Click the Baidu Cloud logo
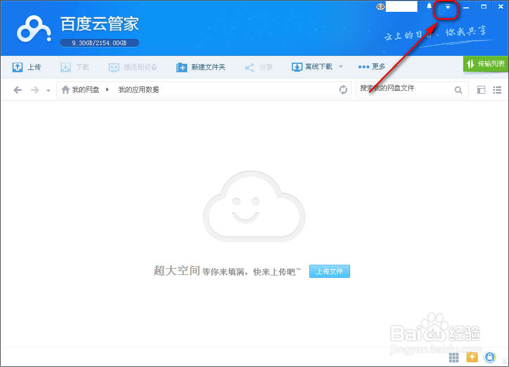The width and height of the screenshot is (509, 367). (33, 28)
